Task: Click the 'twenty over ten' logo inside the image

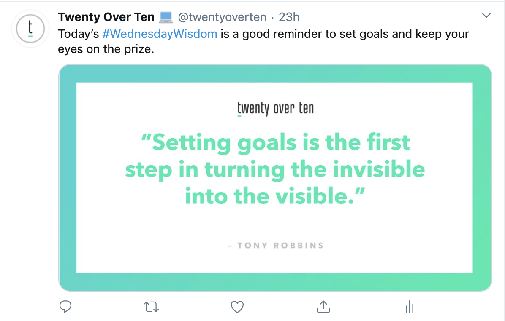Action: coord(275,108)
